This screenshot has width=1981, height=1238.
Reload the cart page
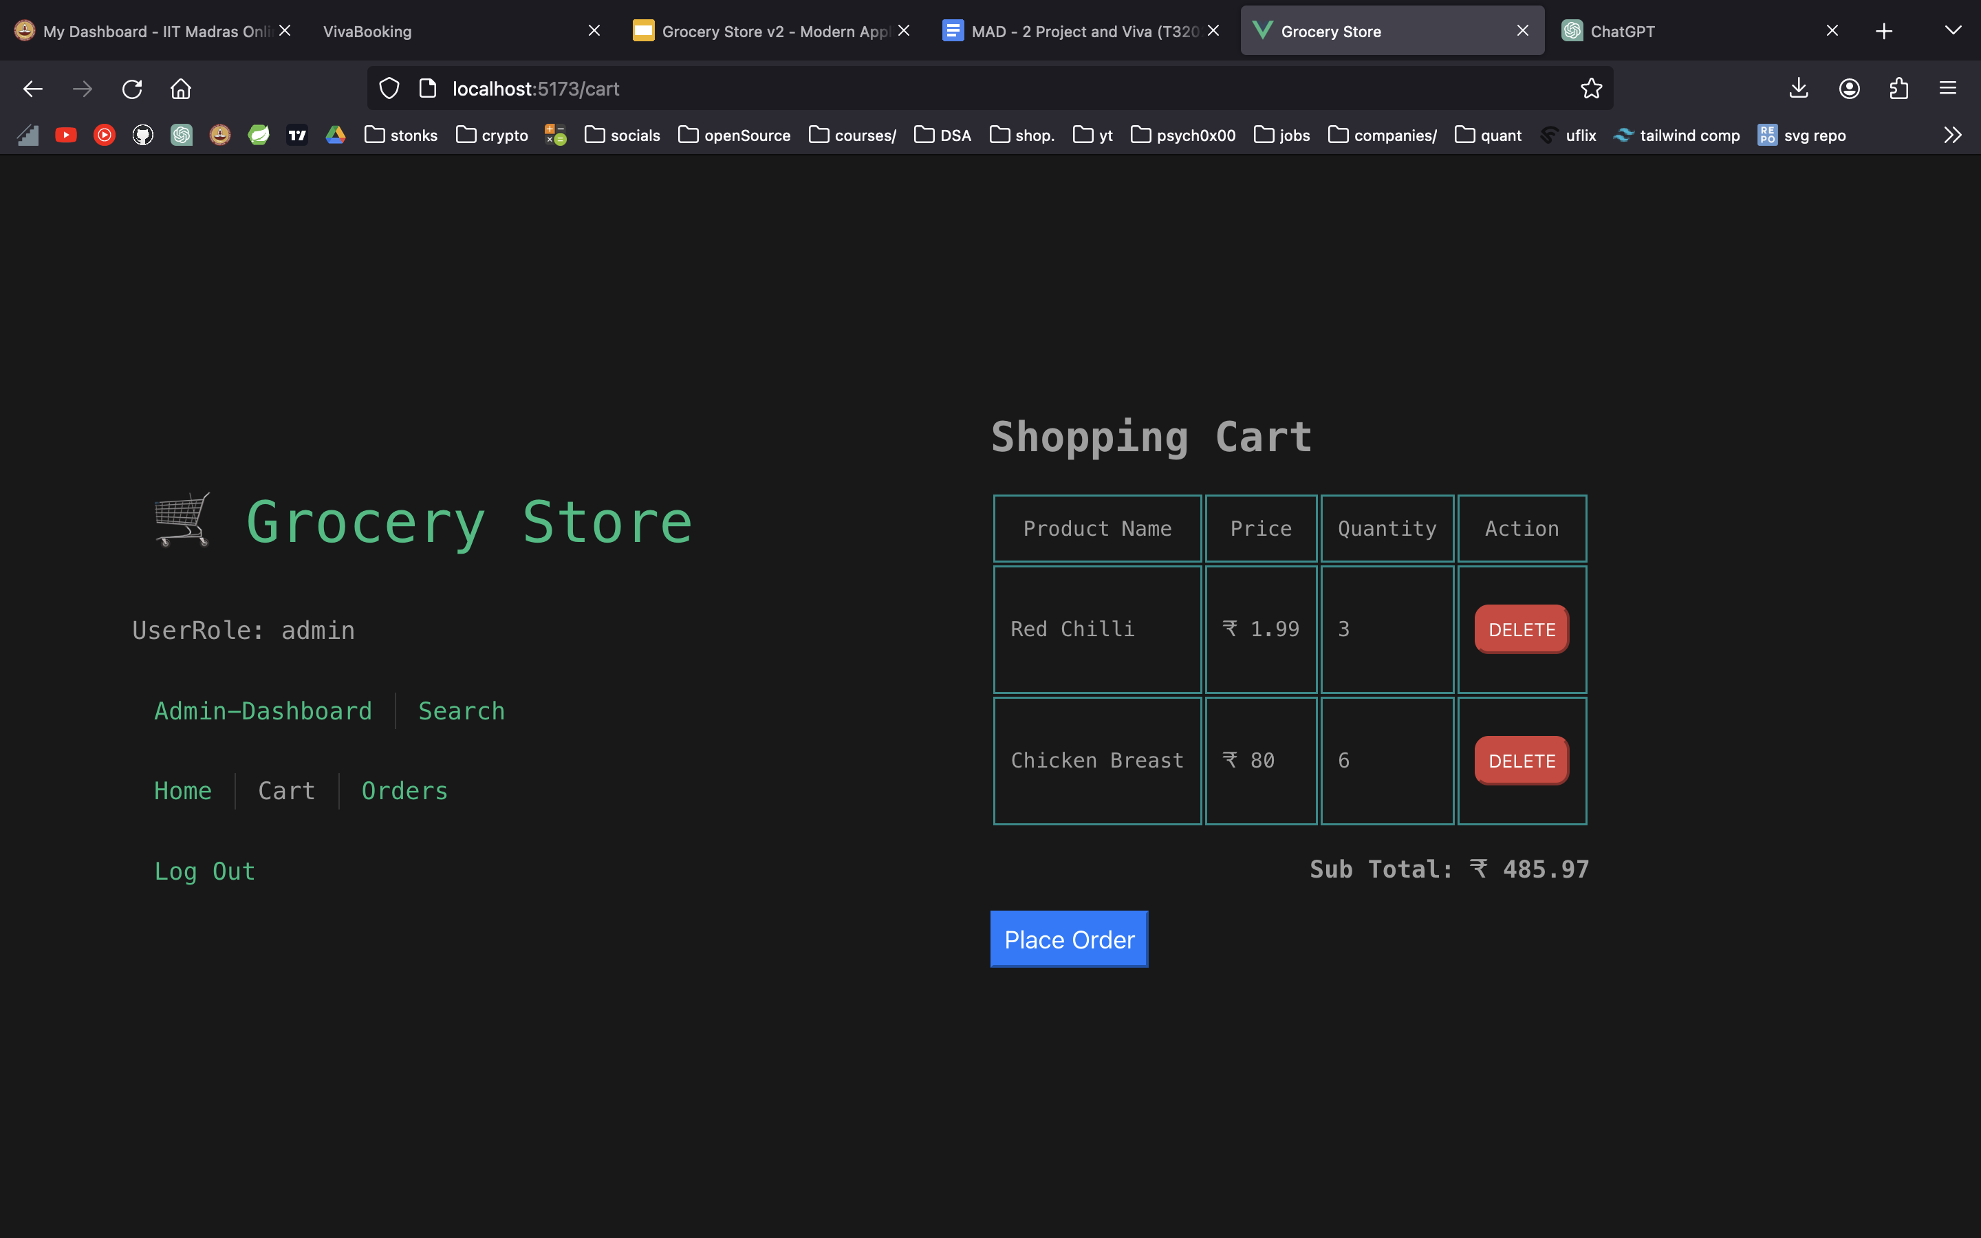pyautogui.click(x=132, y=89)
